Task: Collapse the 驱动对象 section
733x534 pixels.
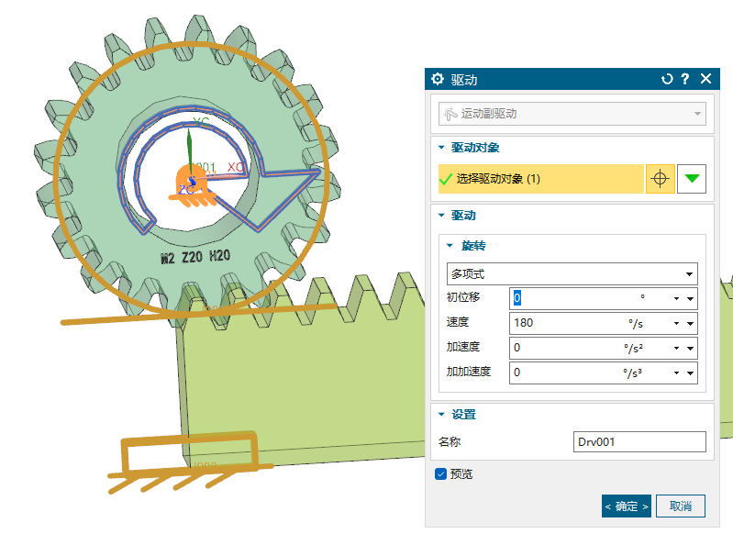Action: [441, 147]
